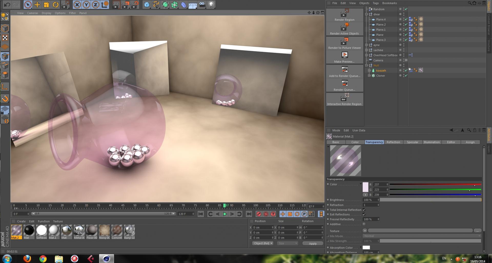The image size is (492, 263).
Task: Toggle enable checkmark for koozeh
Action: [406, 70]
